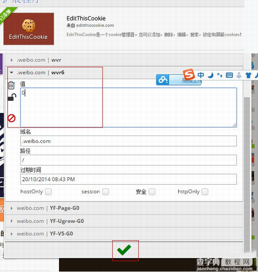Open the Sogou soft keyboard icon

[229, 76]
